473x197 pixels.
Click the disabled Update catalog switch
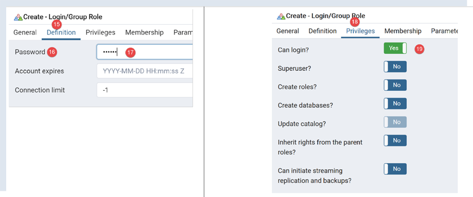[395, 122]
